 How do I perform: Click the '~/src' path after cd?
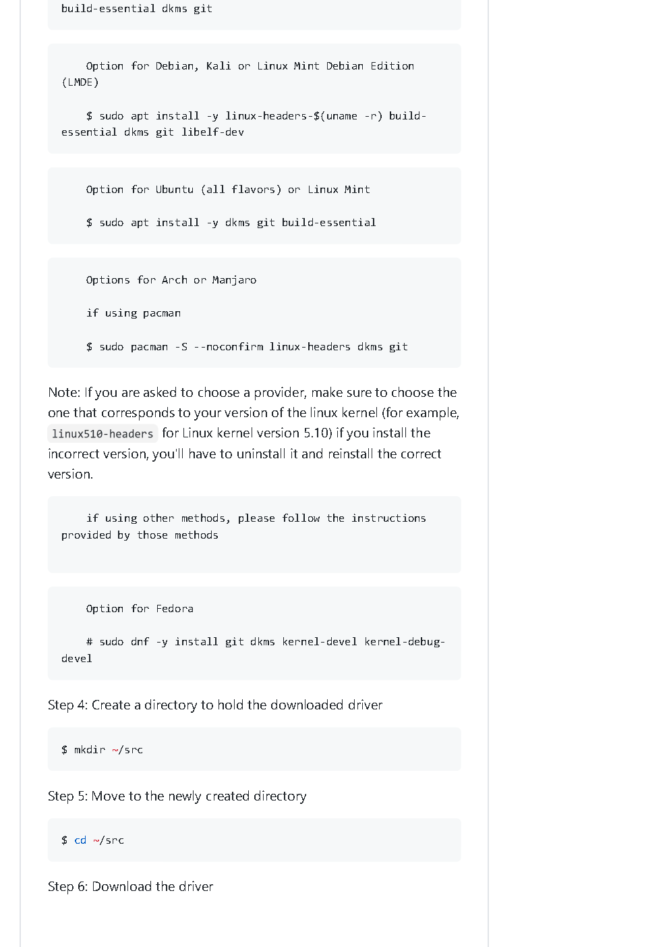(109, 840)
